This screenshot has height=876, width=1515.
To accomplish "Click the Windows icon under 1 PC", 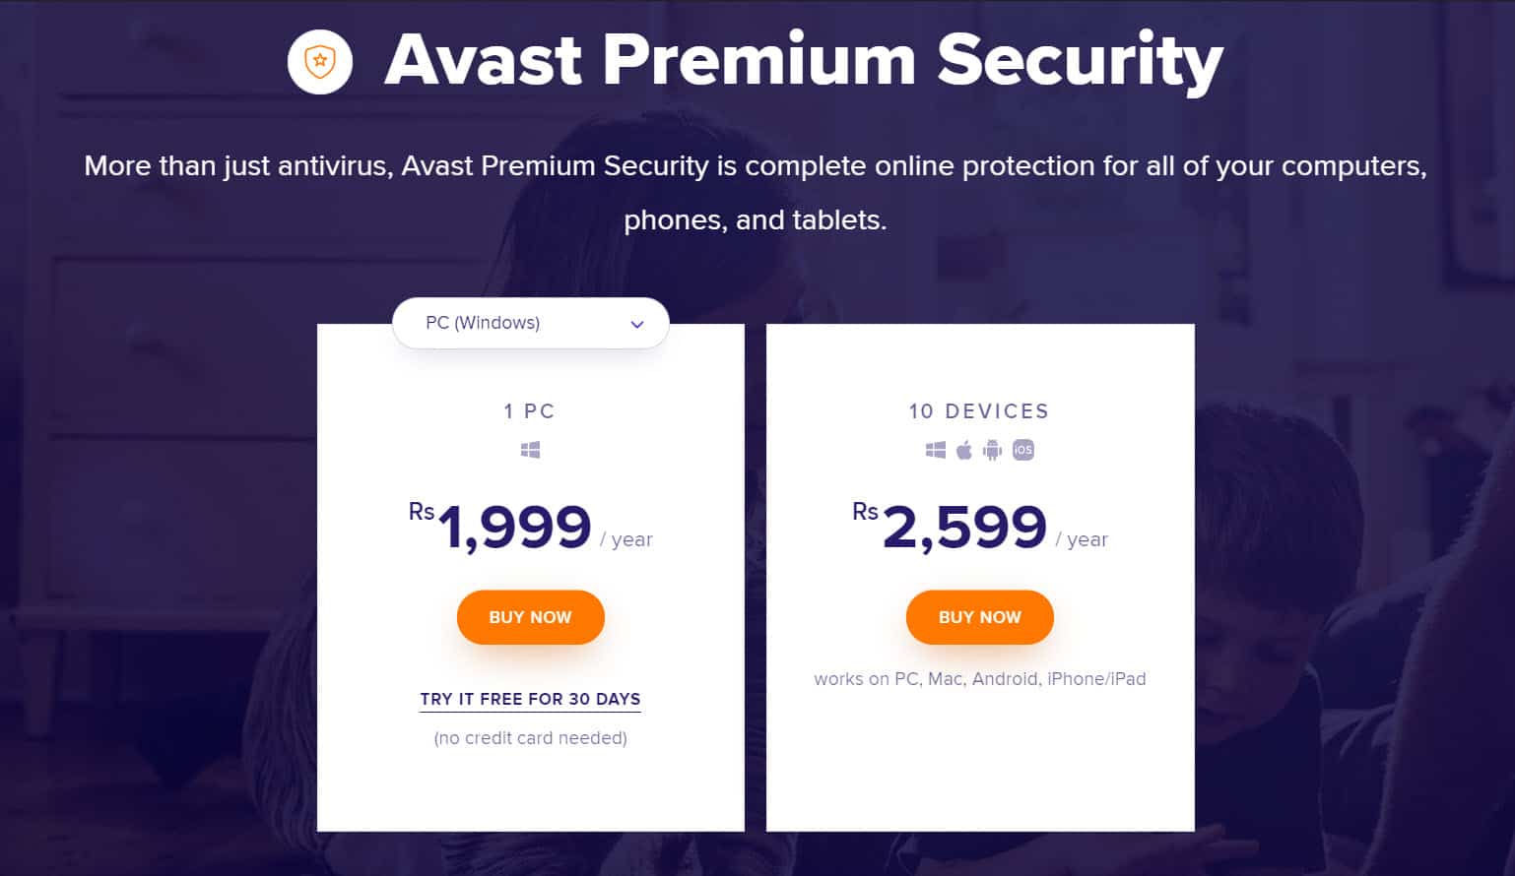I will pos(530,450).
